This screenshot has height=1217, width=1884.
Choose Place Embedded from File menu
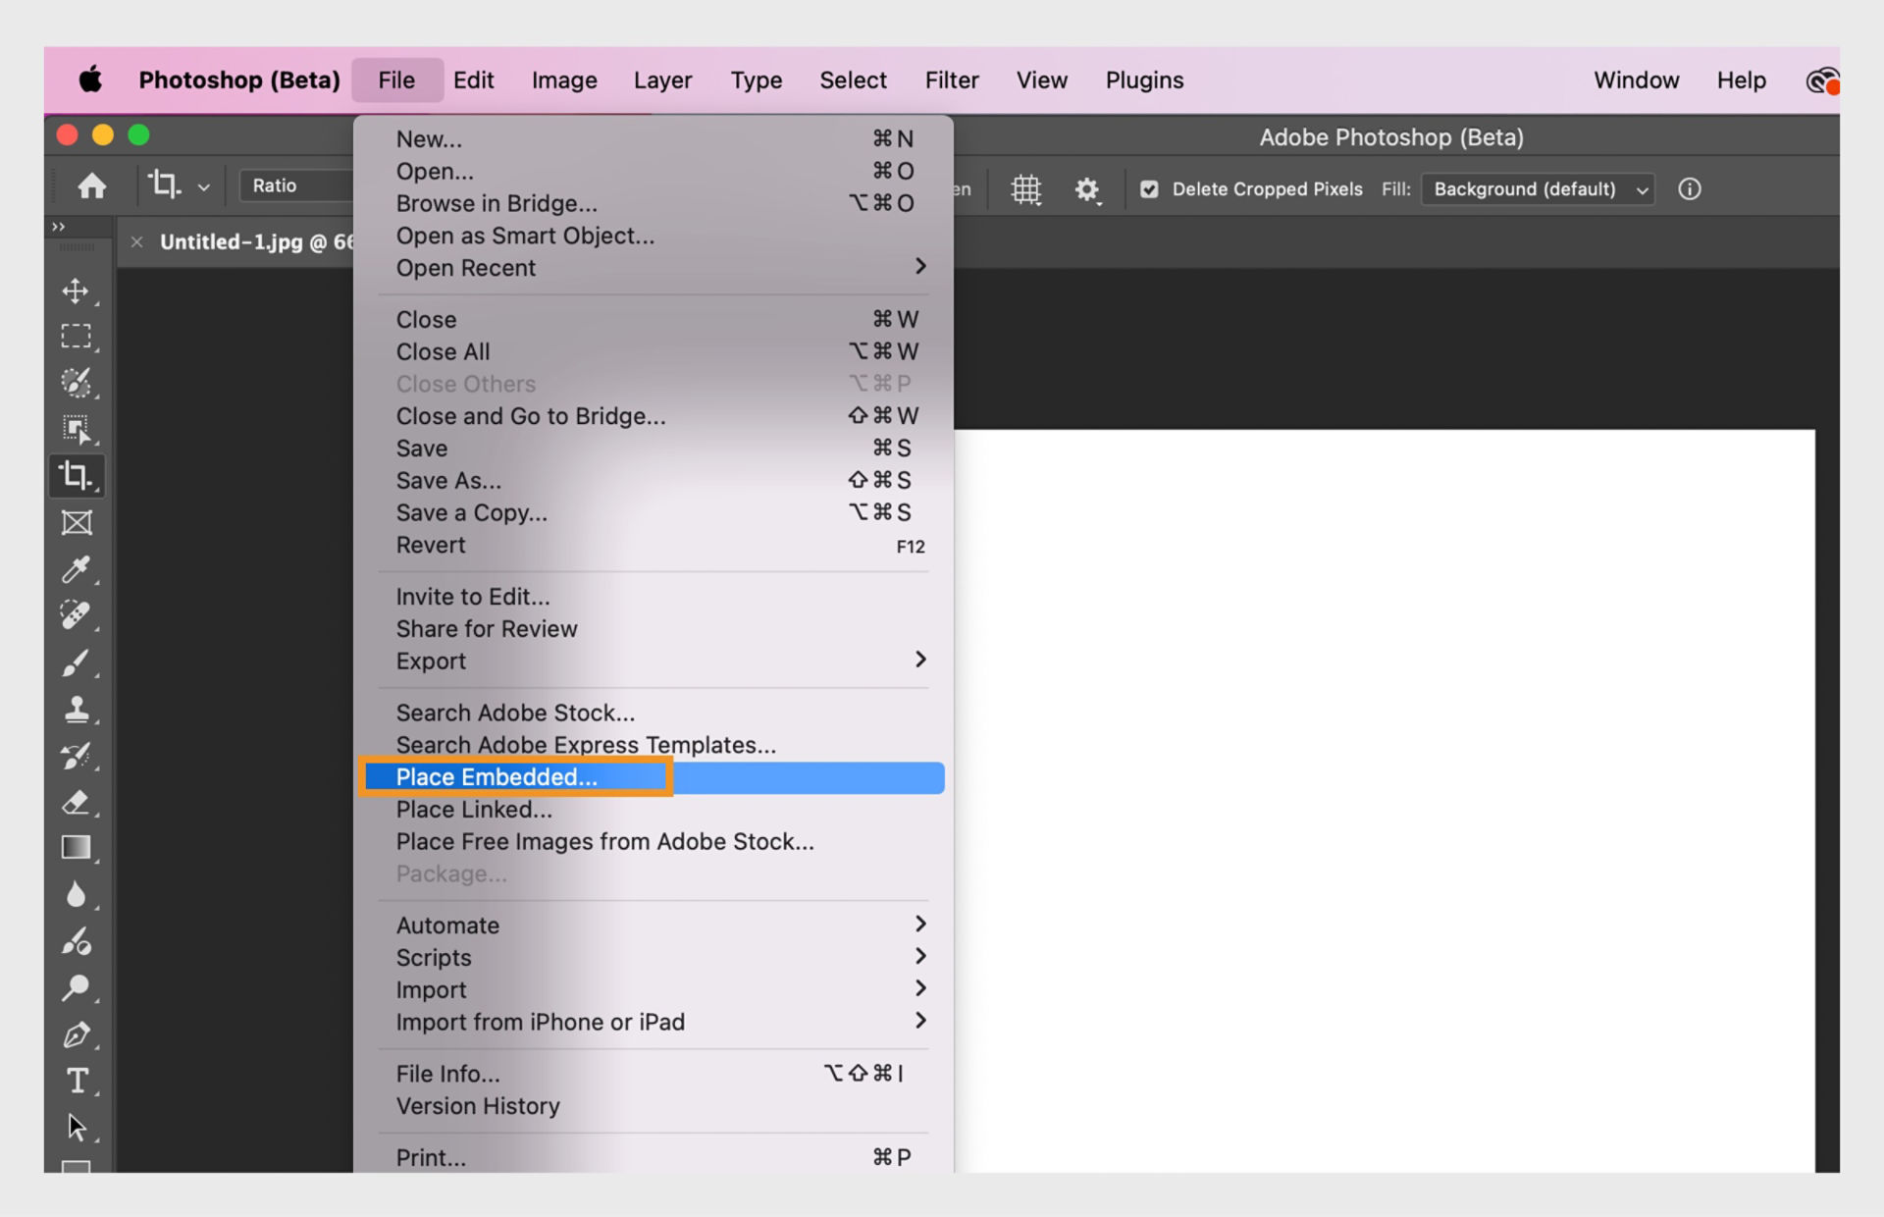tap(497, 776)
